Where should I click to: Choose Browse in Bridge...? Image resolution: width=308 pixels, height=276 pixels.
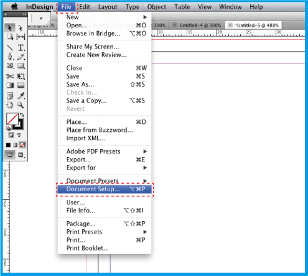(105, 33)
